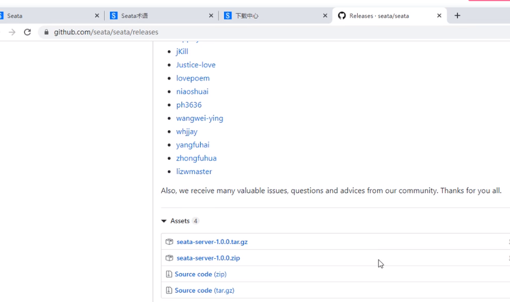Viewport: 510px width, 302px height.
Task: Open contributor wangwei-ying's profile link
Action: pyautogui.click(x=200, y=118)
